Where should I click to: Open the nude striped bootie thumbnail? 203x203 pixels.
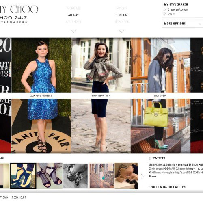click(x=126, y=176)
